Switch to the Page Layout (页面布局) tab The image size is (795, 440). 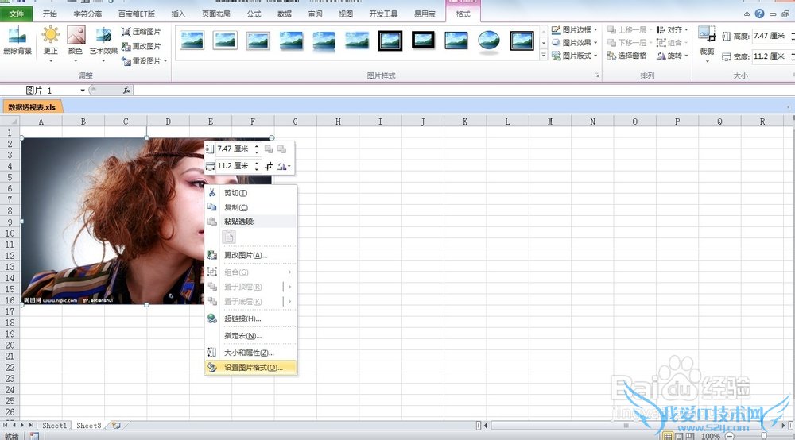(x=216, y=14)
